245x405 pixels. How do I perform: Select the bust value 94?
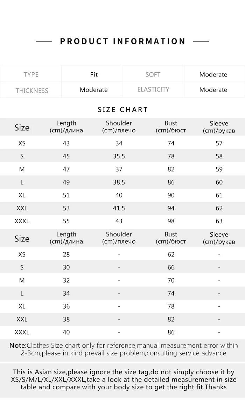pos(171,208)
